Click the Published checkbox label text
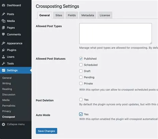 90,59
